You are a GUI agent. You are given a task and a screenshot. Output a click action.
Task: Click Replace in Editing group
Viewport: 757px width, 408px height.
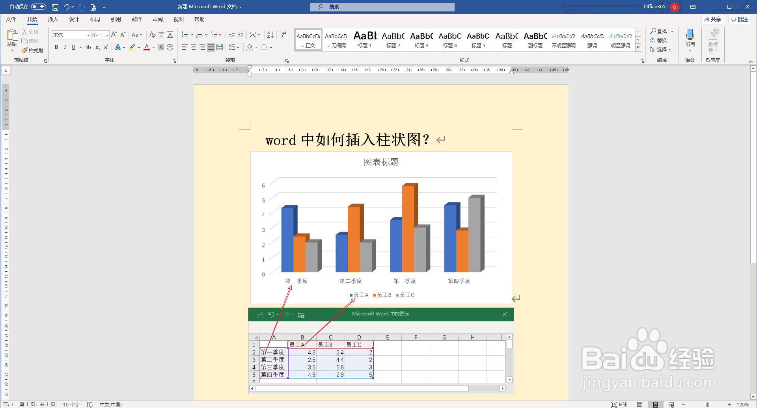(x=658, y=40)
